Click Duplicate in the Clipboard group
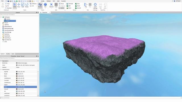Image resolution: width=182 pixels, height=102 pixels. pyautogui.click(x=8, y=8)
